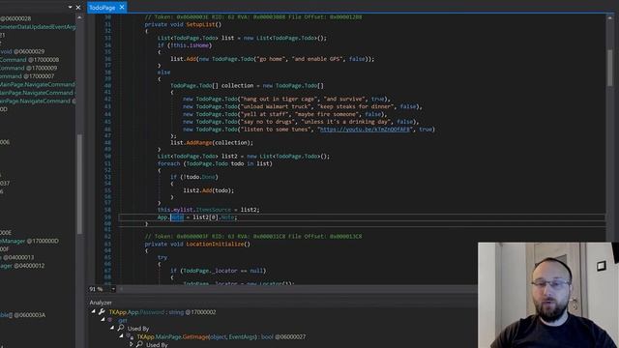Click the webcam video overlay
619x348 pixels.
pyautogui.click(x=548, y=295)
